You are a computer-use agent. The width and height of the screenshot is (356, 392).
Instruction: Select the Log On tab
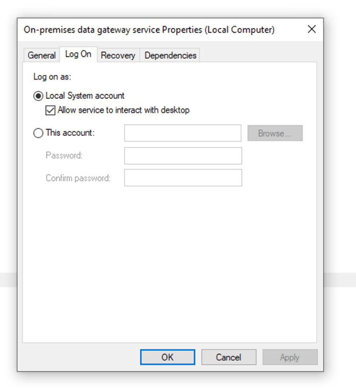(x=77, y=54)
